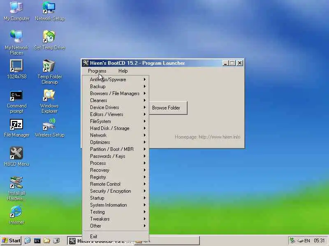This screenshot has width=329, height=246.
Task: Click arrow beside Passwords / Keys
Action: [145, 156]
